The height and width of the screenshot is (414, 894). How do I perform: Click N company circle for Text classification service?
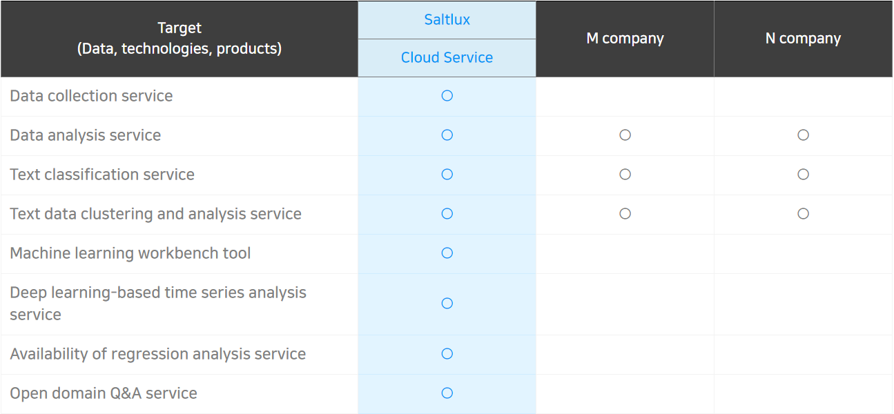803,175
